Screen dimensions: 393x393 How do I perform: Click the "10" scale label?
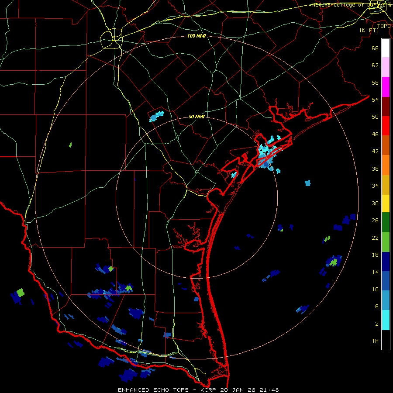pos(375,289)
